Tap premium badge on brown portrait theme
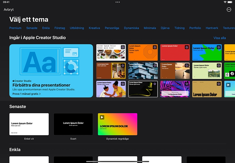Image resolution: width=235 pixels, height=163 pixels. 123,66
